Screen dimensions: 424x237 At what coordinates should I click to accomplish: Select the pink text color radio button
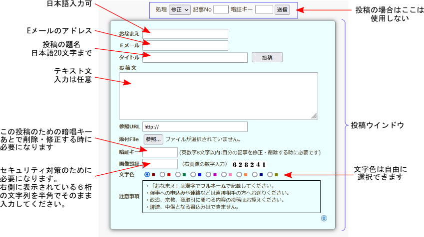(224, 175)
